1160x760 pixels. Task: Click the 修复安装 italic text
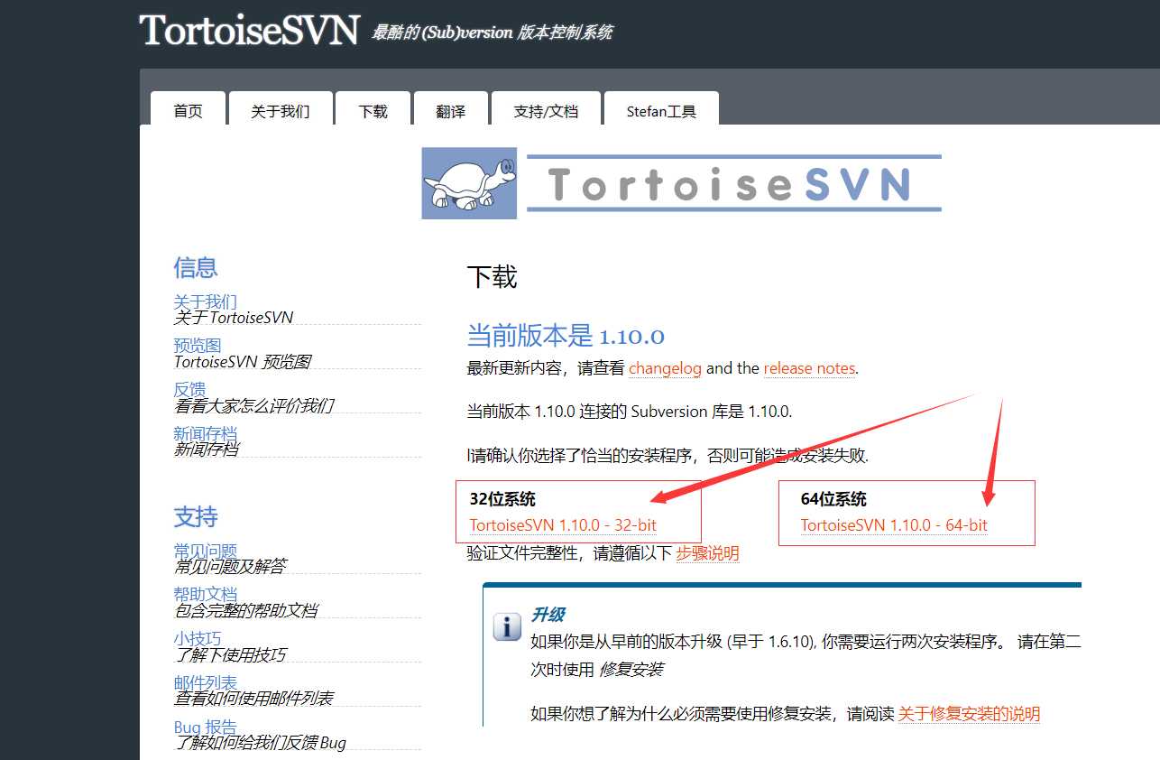[631, 670]
